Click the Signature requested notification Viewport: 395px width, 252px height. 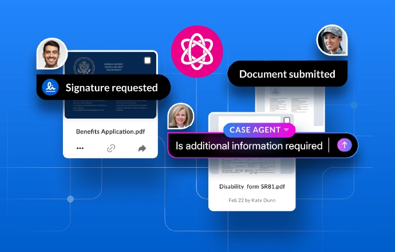pyautogui.click(x=111, y=88)
